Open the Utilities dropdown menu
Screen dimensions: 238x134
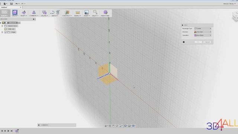44,16
